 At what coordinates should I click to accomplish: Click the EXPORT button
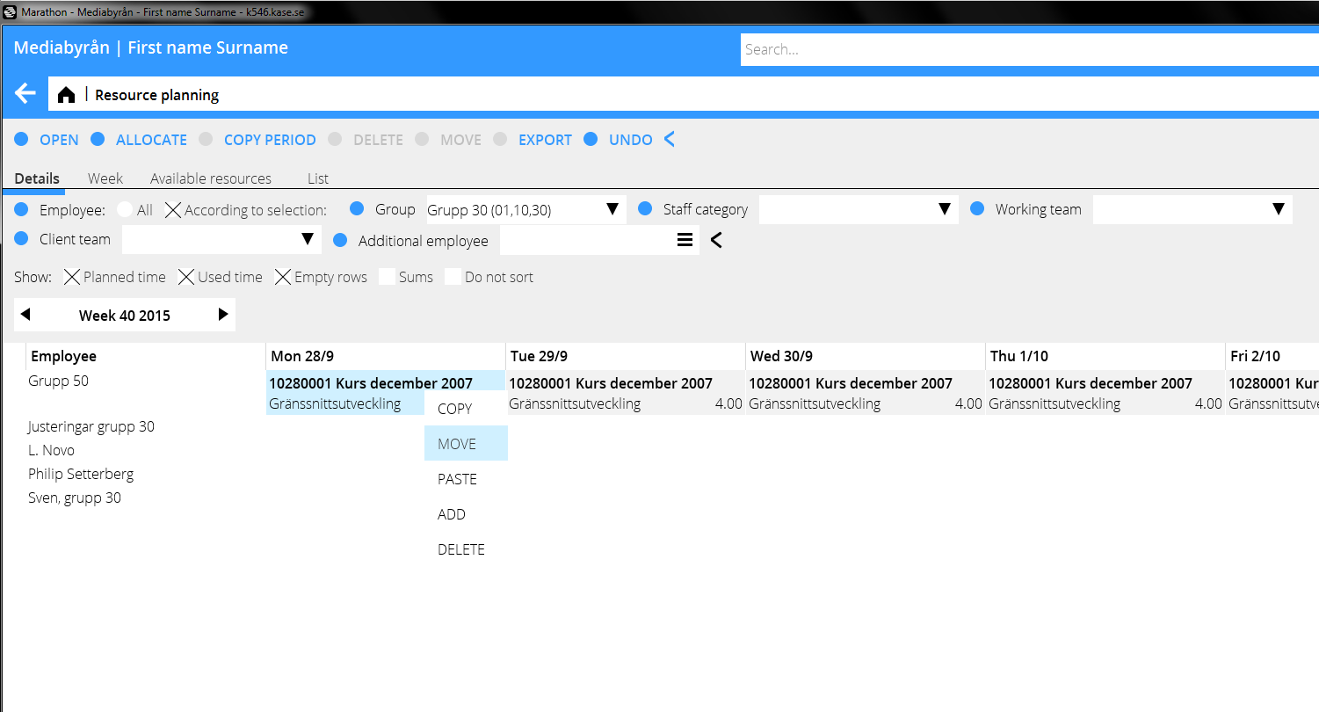tap(545, 140)
